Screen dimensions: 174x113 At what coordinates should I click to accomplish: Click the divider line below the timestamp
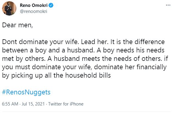coord(86,112)
